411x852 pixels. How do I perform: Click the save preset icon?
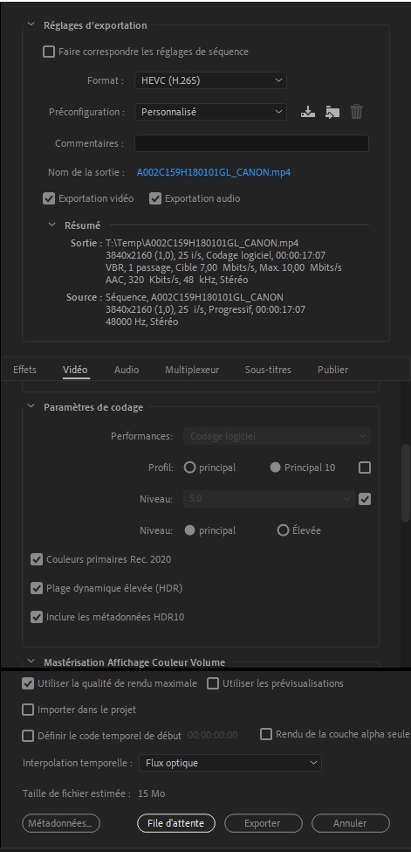pos(308,112)
